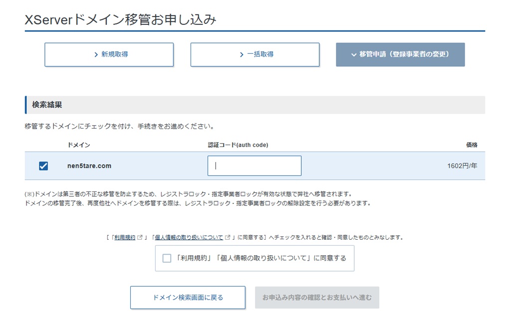Click the down chevron on 移管申請

[x=354, y=55]
